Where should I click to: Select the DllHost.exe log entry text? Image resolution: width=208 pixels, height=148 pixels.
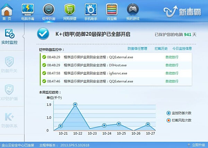[x=95, y=65]
